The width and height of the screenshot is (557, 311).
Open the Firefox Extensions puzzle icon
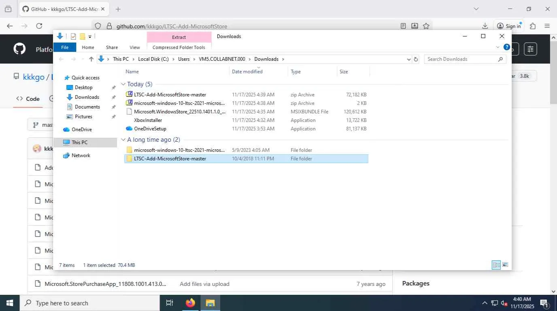click(x=533, y=26)
